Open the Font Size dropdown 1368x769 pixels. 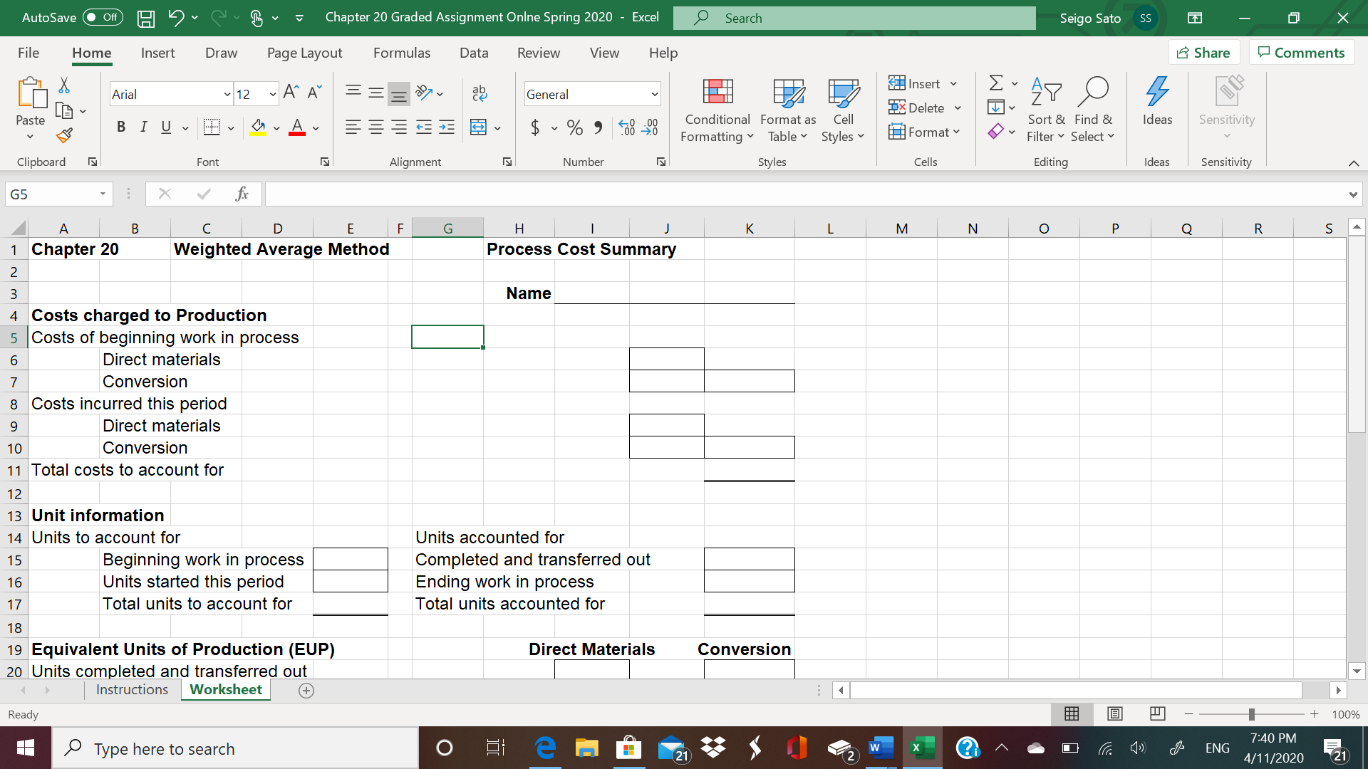tap(273, 93)
